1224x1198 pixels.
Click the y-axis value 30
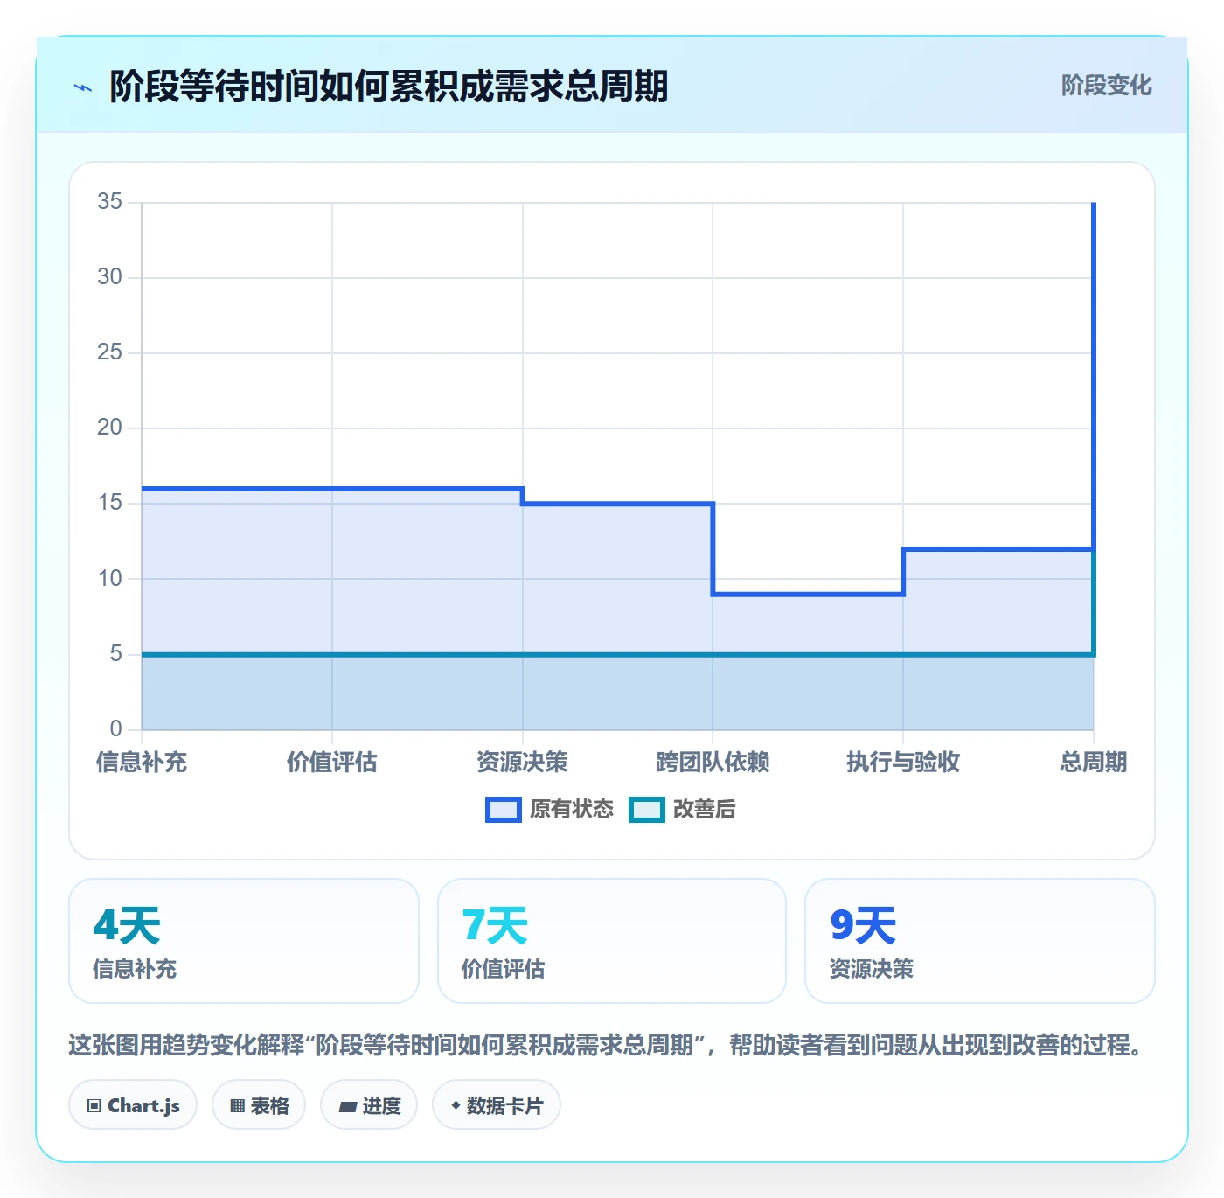[109, 277]
